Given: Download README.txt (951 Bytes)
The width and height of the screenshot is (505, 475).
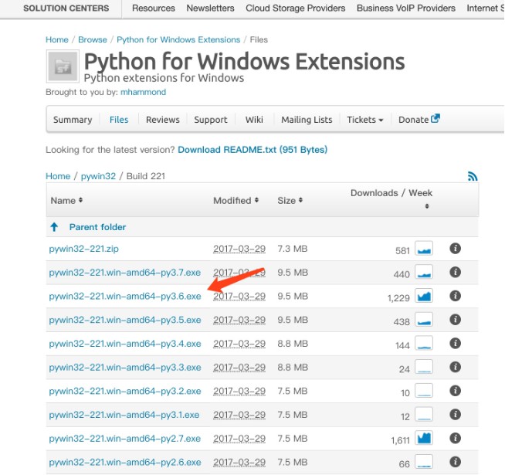Looking at the screenshot, I should coord(252,150).
